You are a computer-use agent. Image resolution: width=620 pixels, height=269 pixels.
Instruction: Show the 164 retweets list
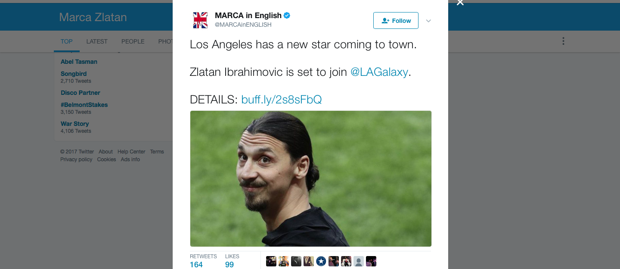pos(203,261)
